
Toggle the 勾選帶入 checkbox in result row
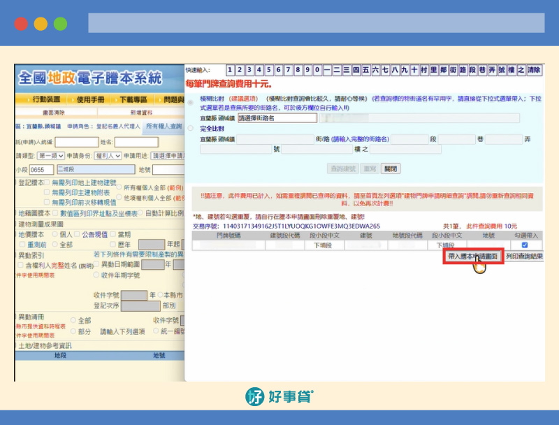tap(524, 245)
